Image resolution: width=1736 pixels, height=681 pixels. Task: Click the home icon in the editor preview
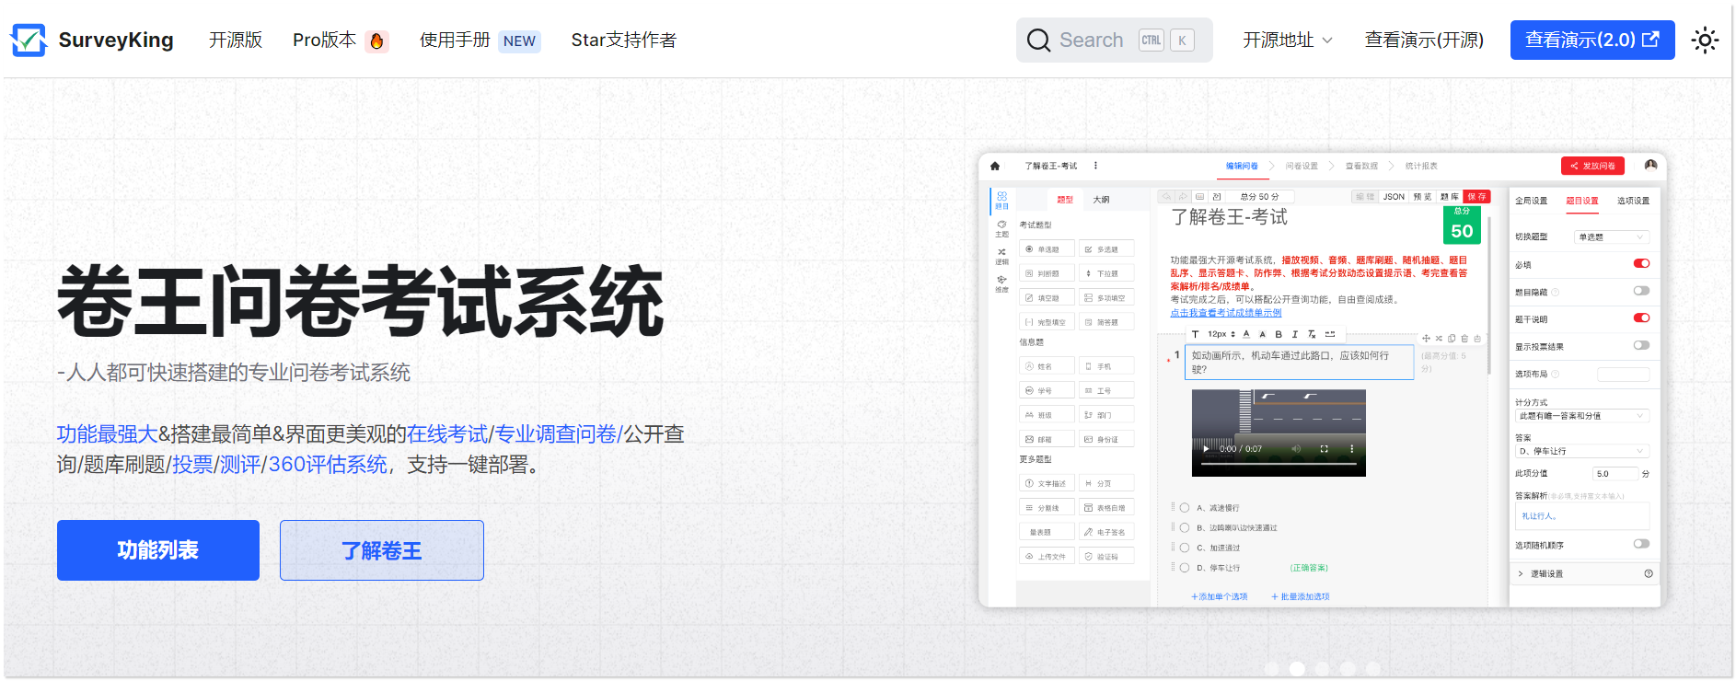pyautogui.click(x=995, y=167)
